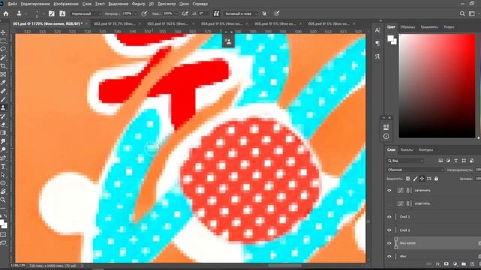Open the Info panel icon
The width and height of the screenshot is (481, 270).
pos(386,136)
